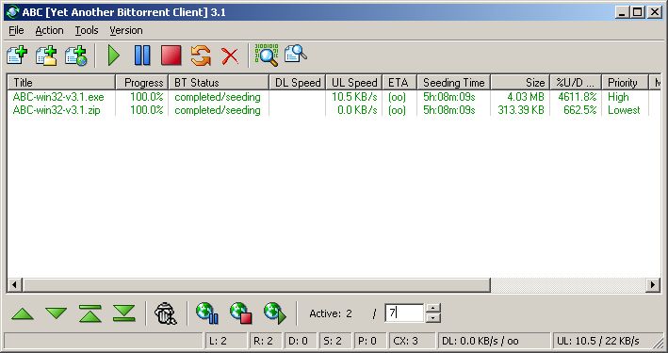This screenshot has width=668, height=353.
Task: Click the stop all globe icon
Action: (240, 313)
